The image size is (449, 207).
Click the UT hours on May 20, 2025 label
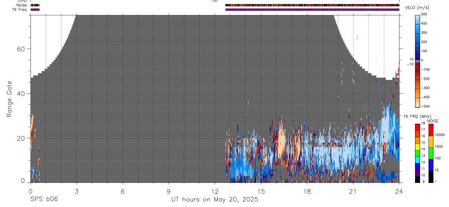(x=215, y=200)
